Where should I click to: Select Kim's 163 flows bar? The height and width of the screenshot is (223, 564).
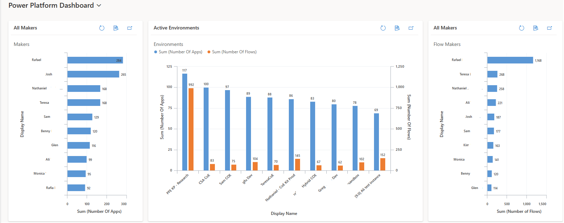(490, 146)
